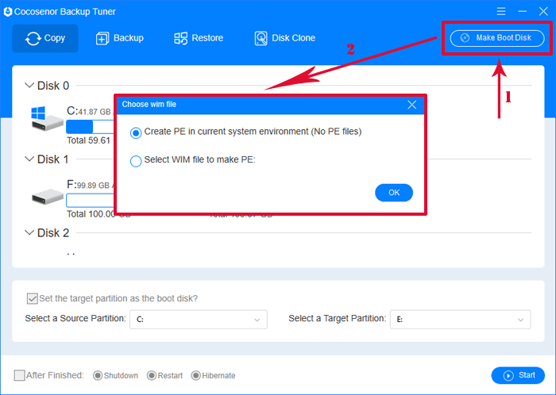Collapse the Disk 2 section

coord(29,232)
